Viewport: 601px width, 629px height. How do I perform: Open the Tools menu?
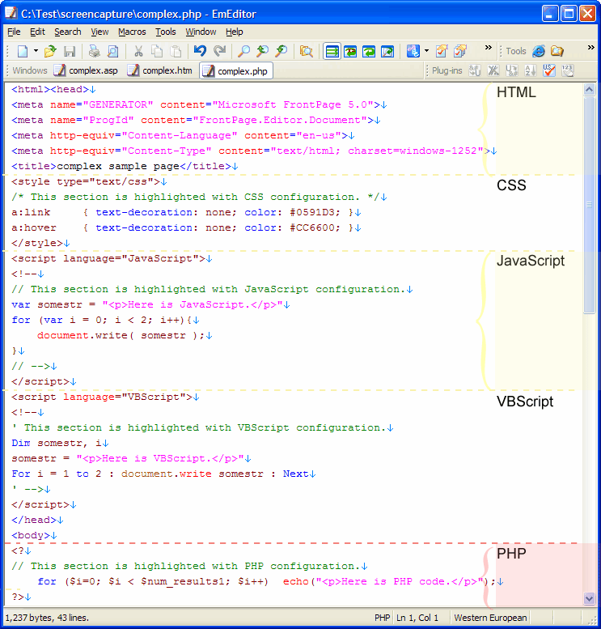(x=166, y=32)
